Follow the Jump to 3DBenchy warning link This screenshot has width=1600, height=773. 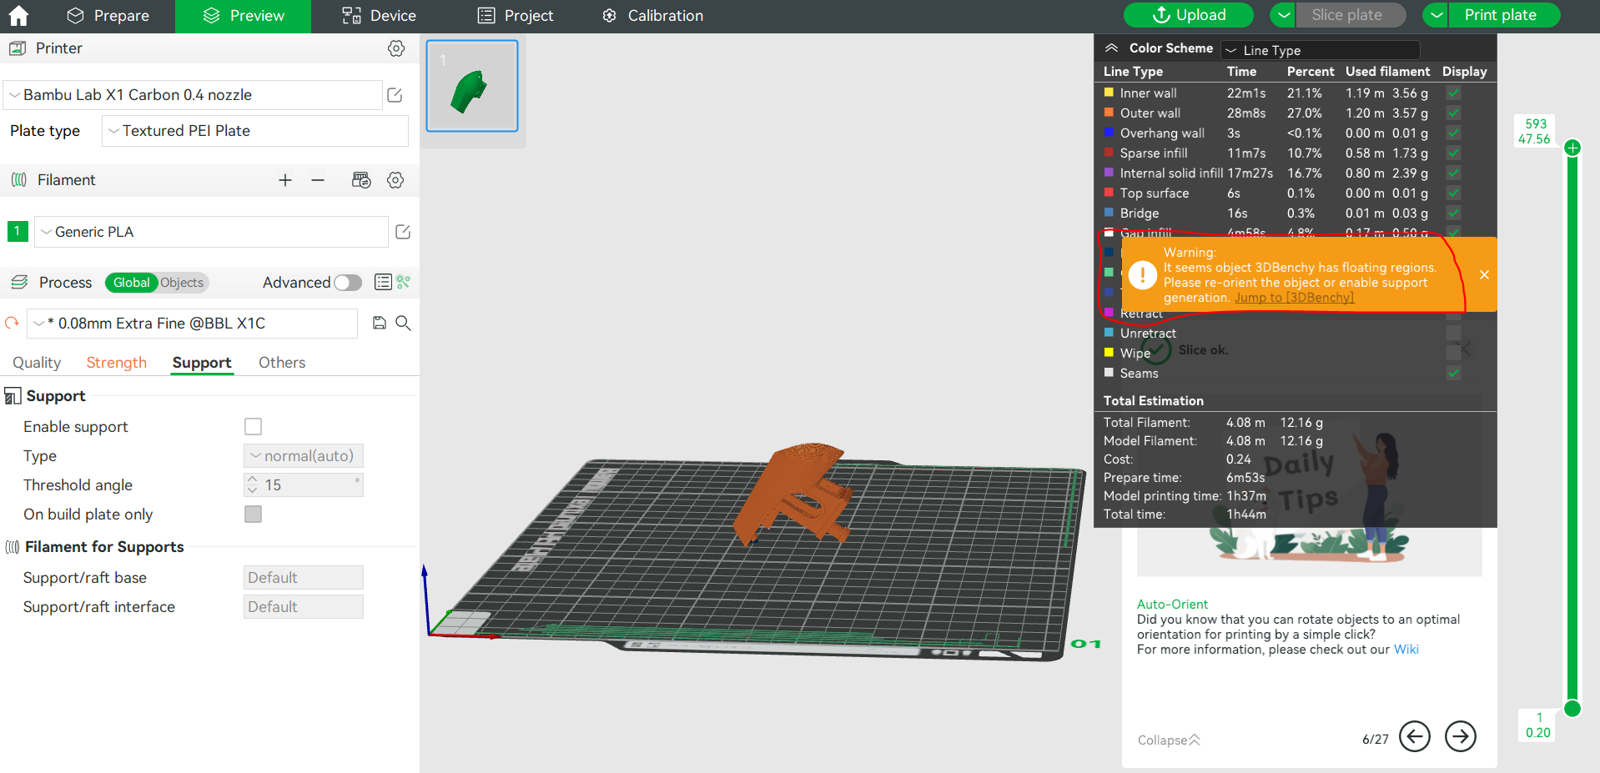click(x=1294, y=298)
